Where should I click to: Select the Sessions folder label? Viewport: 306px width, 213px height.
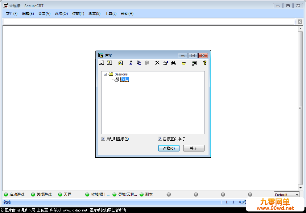click(x=121, y=74)
